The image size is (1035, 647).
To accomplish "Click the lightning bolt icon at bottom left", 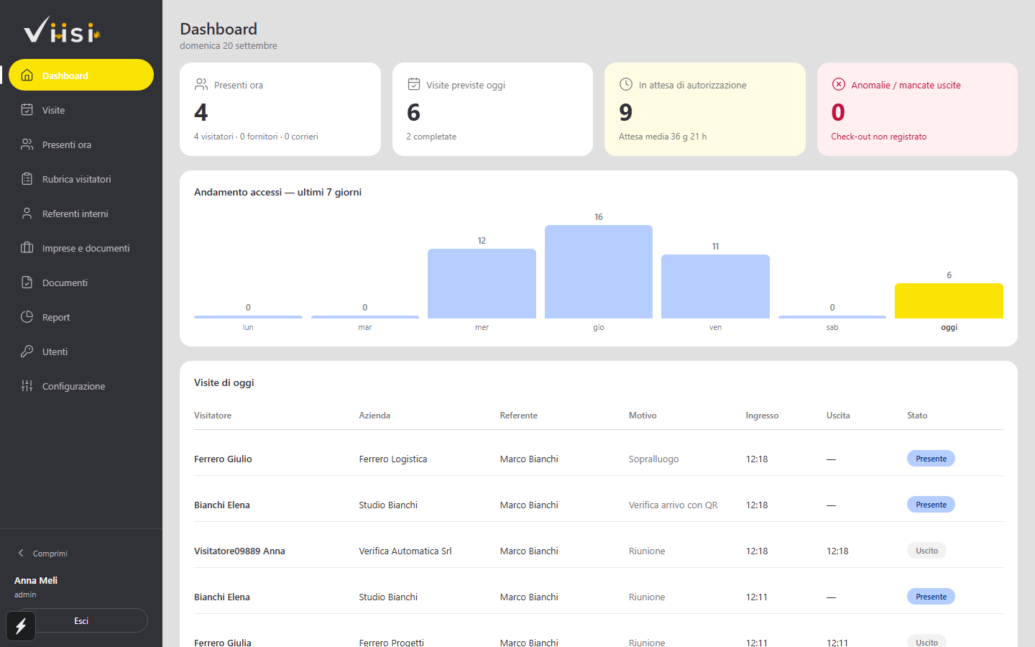I will pos(21,626).
